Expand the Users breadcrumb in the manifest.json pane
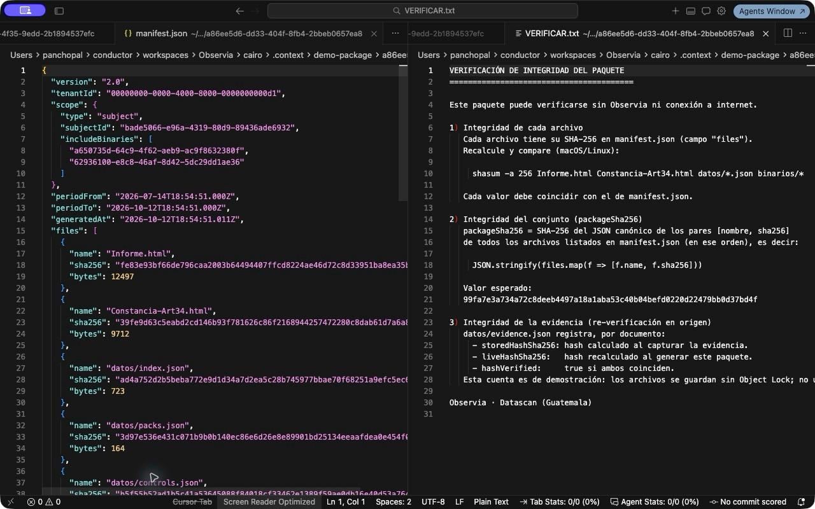This screenshot has width=815, height=509. pyautogui.click(x=21, y=55)
